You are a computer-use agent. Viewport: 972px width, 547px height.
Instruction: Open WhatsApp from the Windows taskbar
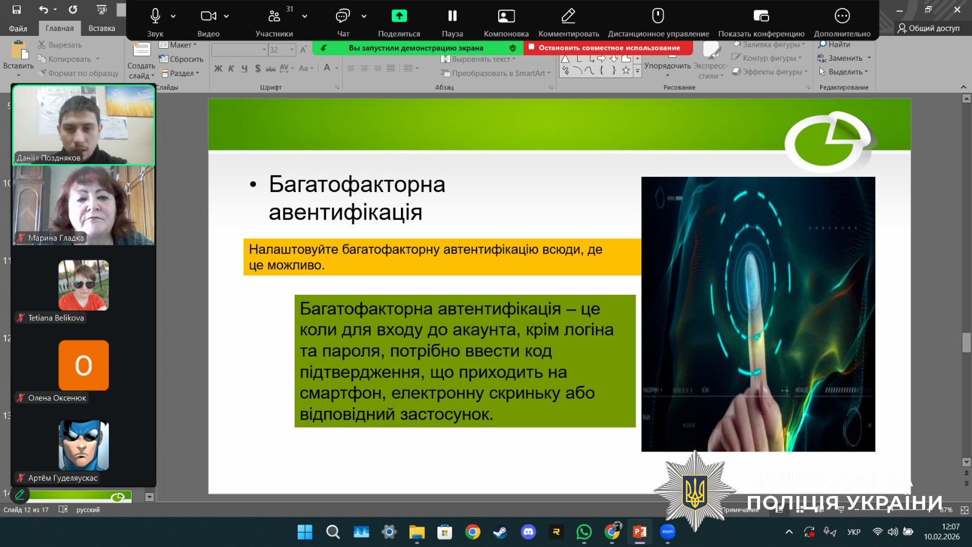click(x=584, y=532)
